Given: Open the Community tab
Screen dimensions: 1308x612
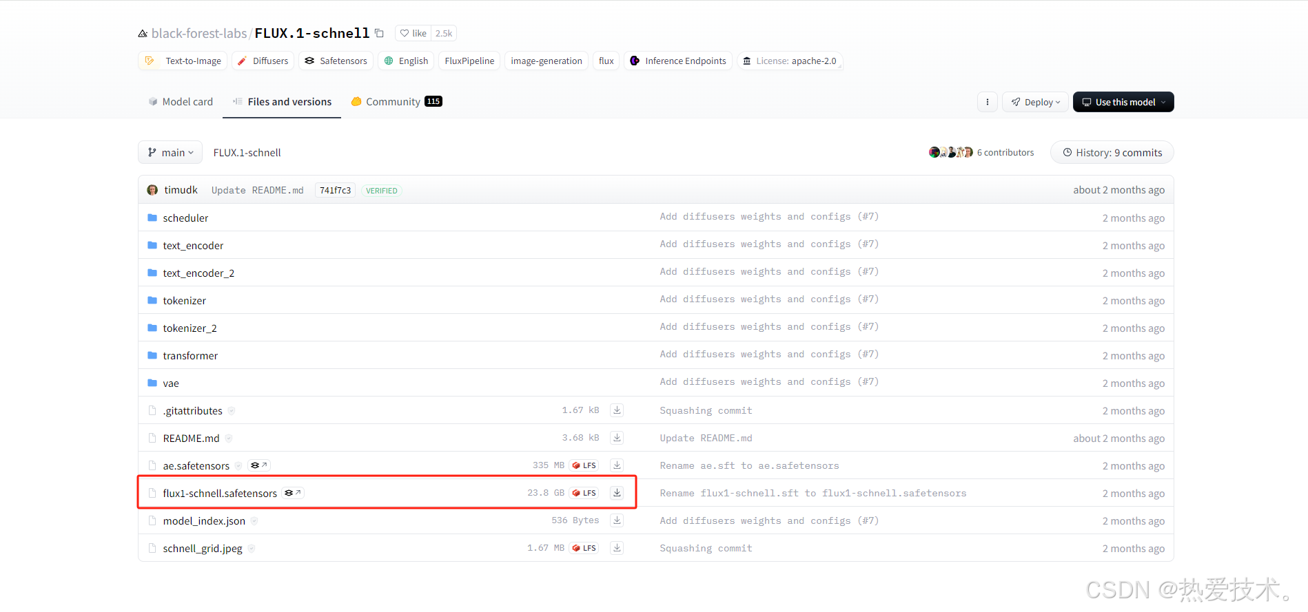Looking at the screenshot, I should pos(396,101).
